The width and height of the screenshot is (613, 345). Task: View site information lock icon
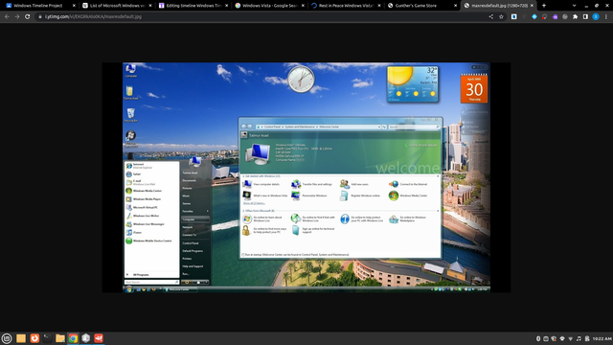[40, 17]
